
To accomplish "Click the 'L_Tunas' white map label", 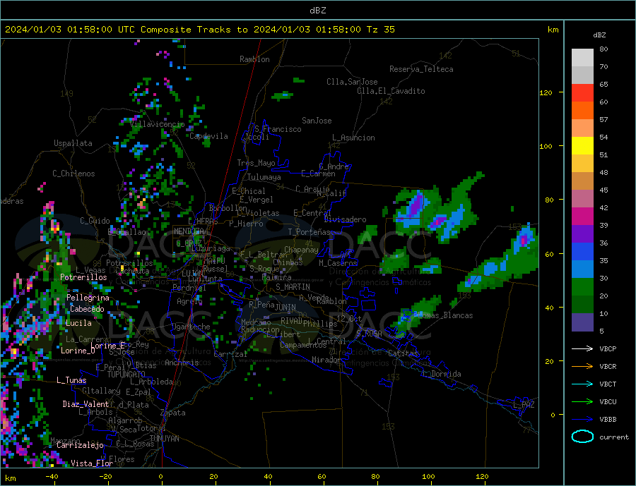I will coord(71,380).
